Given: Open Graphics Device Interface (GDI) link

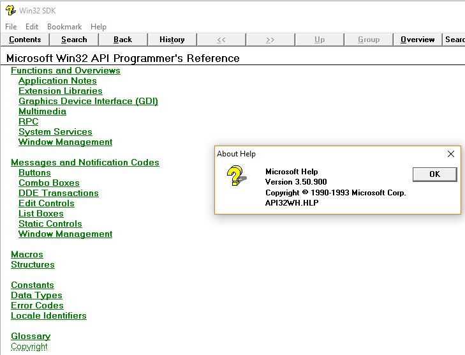Looking at the screenshot, I should point(89,102).
